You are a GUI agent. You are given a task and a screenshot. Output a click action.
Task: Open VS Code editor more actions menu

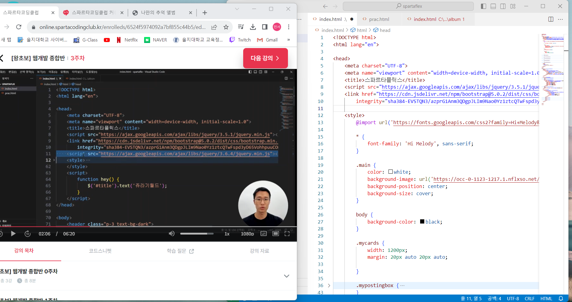(560, 19)
